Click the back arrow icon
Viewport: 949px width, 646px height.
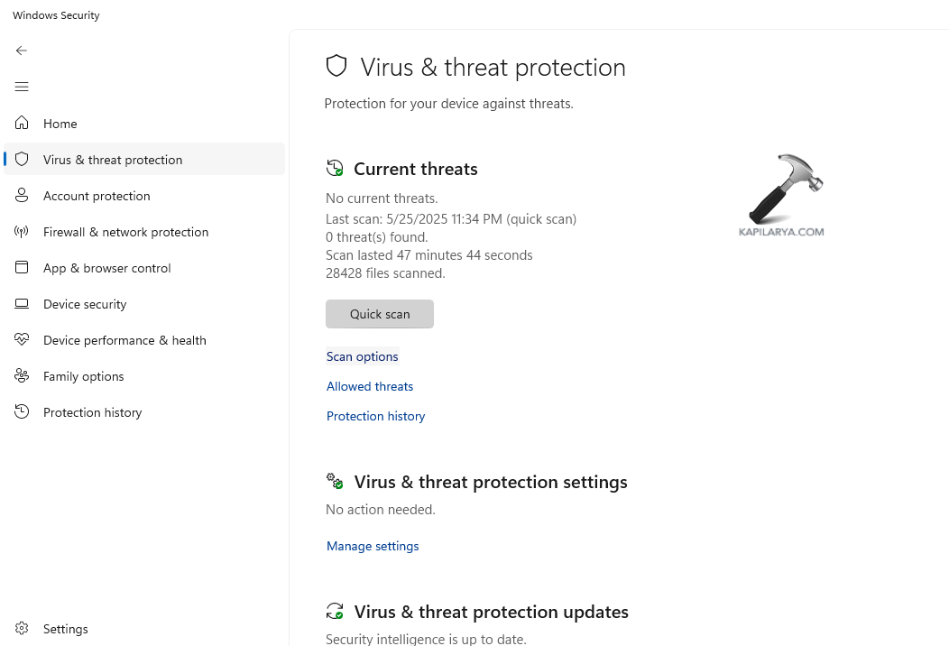coord(22,51)
